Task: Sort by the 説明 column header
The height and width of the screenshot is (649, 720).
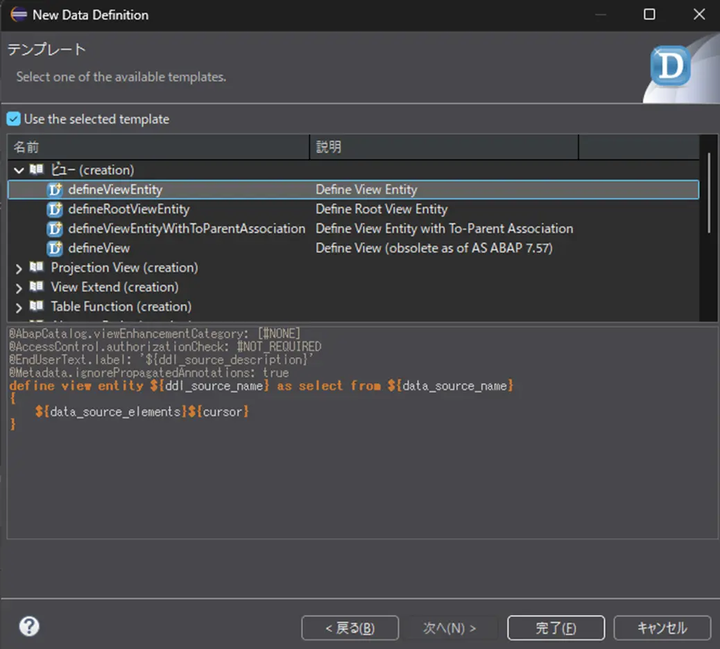Action: (444, 148)
